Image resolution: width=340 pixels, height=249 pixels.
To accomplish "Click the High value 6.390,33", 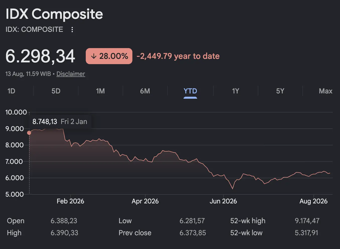I will point(64,233).
